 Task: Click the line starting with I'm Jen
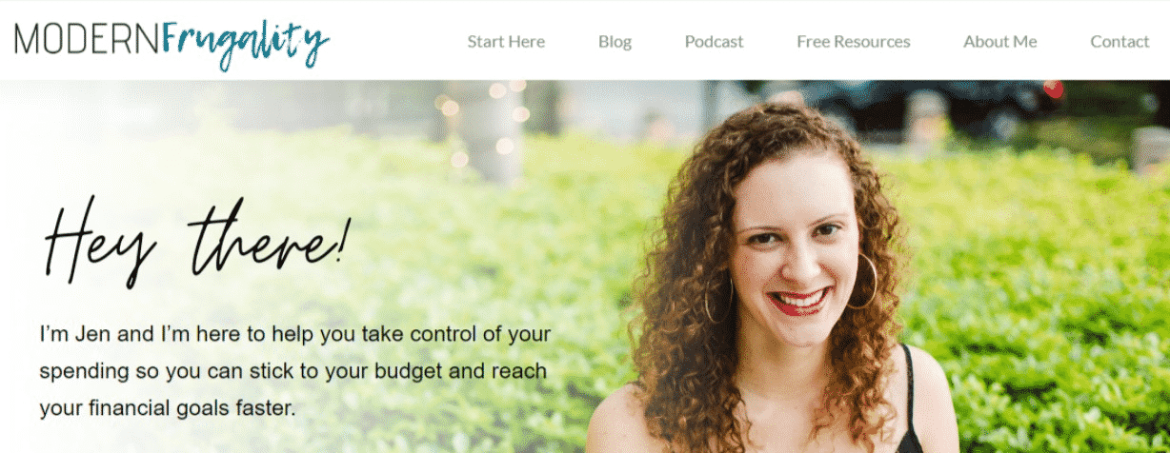coord(295,335)
